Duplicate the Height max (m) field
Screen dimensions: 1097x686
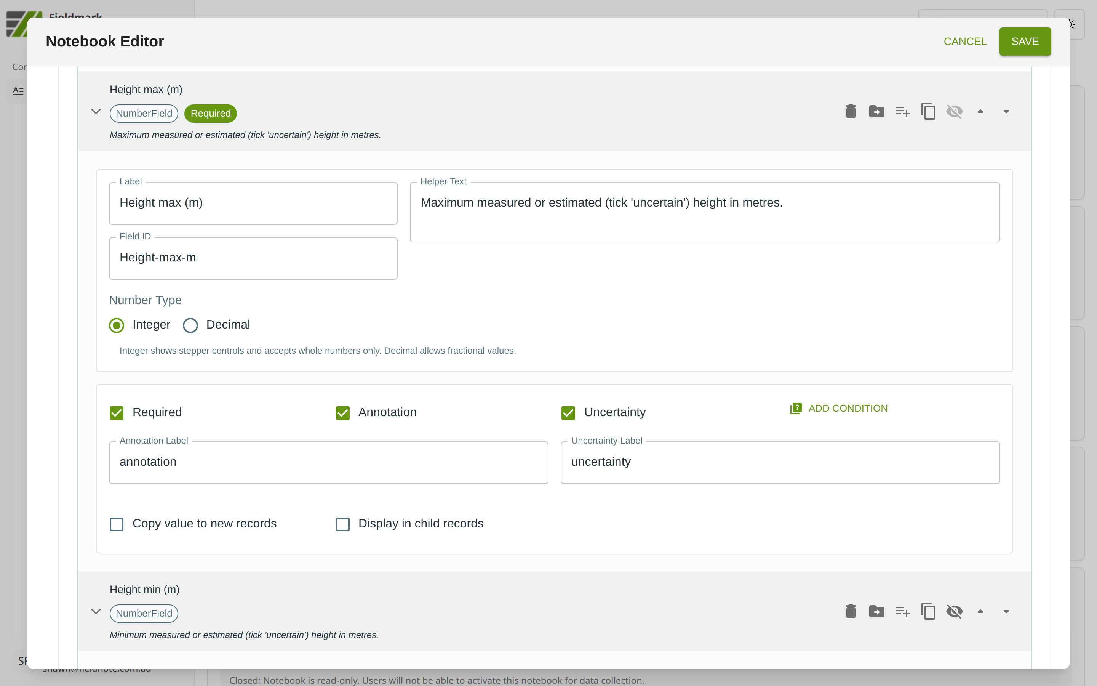click(928, 112)
